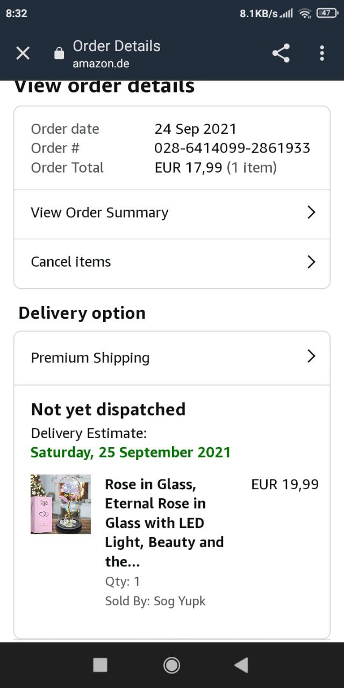Close the browser tab with X icon
The image size is (344, 688).
[23, 53]
